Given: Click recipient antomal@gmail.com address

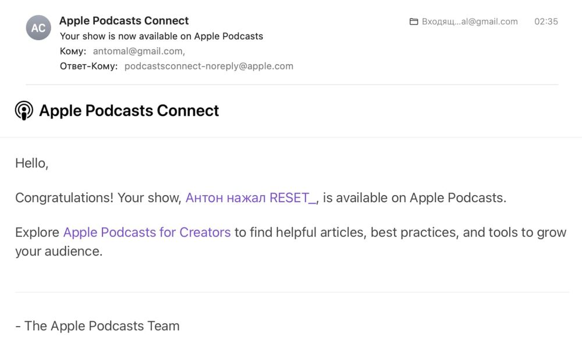Looking at the screenshot, I should 139,51.
